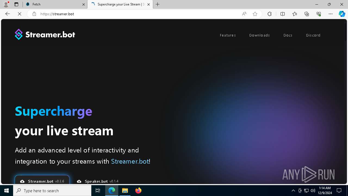This screenshot has height=196, width=348.
Task: Click the taskbar search box
Action: point(52,191)
